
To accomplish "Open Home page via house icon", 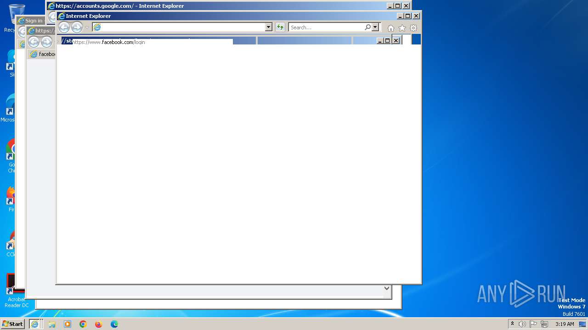I will tap(391, 28).
